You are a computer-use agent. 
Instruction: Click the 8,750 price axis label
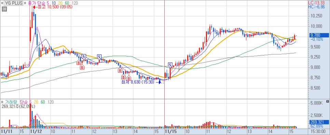[x=315, y=78]
